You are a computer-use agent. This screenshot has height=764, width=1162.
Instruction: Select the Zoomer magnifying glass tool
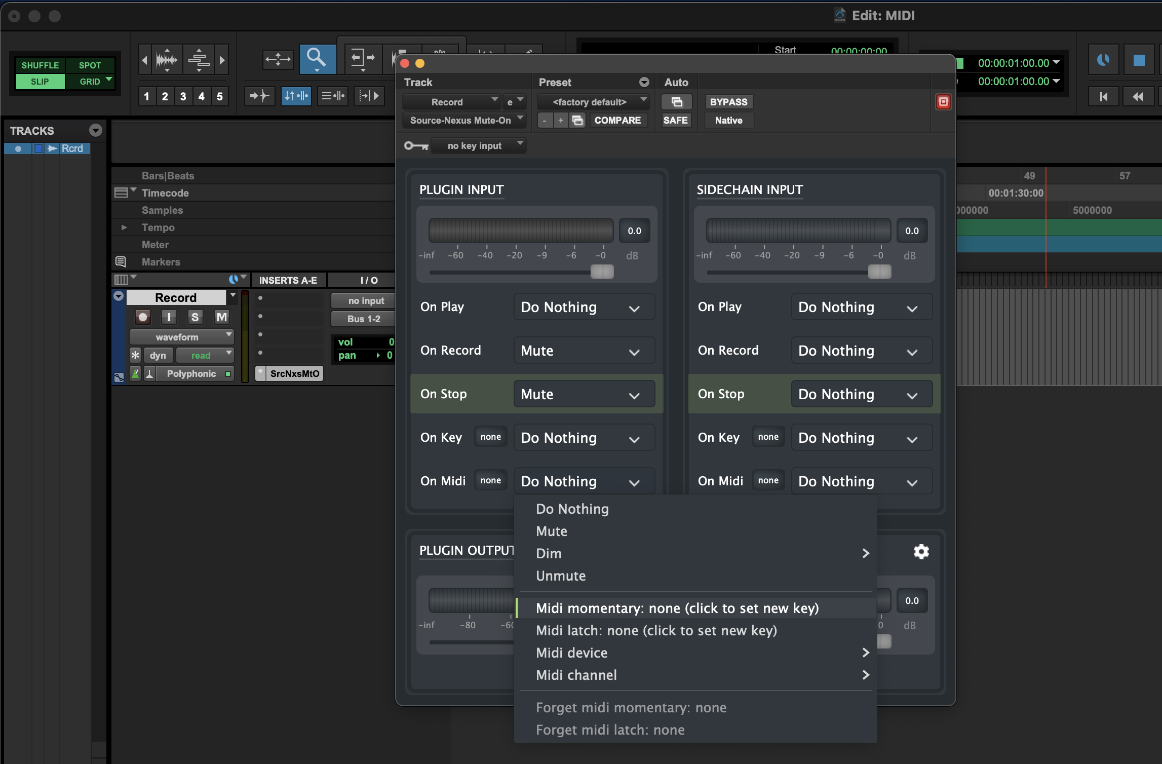tap(317, 59)
